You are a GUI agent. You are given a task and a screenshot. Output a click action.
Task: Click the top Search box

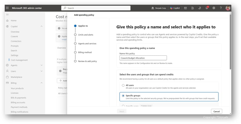pos(96,8)
